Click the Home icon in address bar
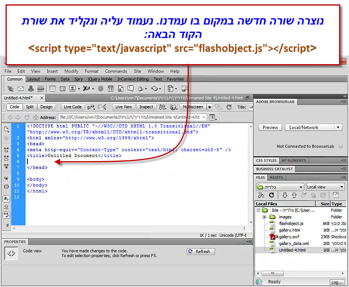The image size is (349, 287). tap(36, 117)
